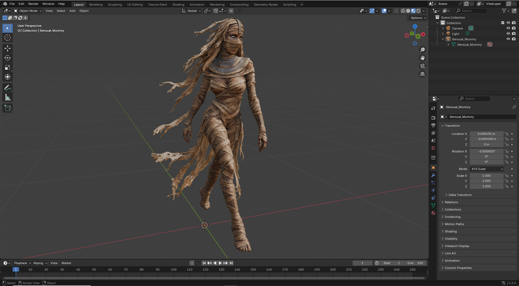
Task: Hide the Light object in viewport
Action: coord(508,34)
